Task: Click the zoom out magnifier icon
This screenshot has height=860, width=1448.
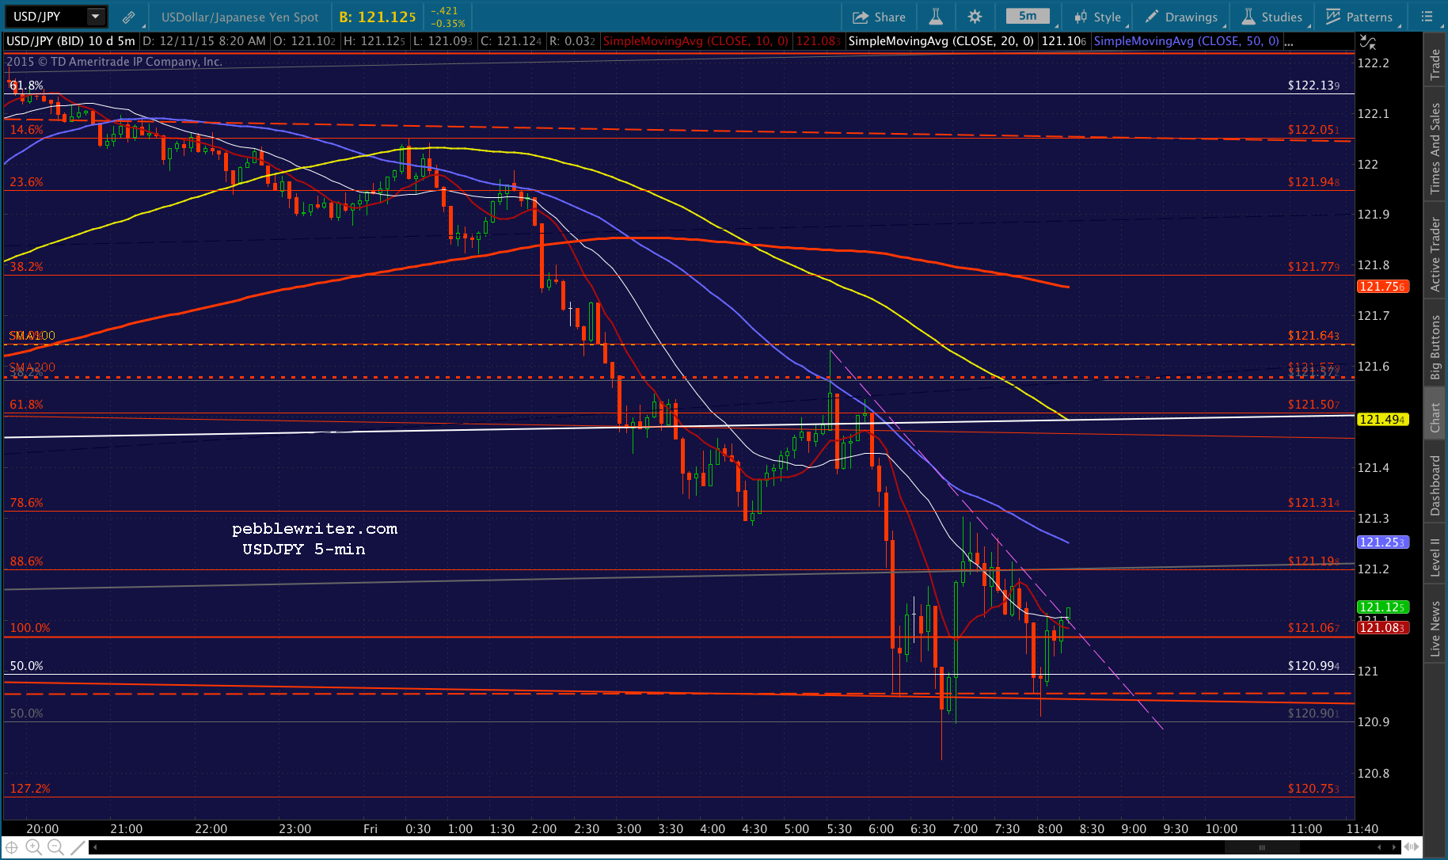Action: (x=55, y=847)
